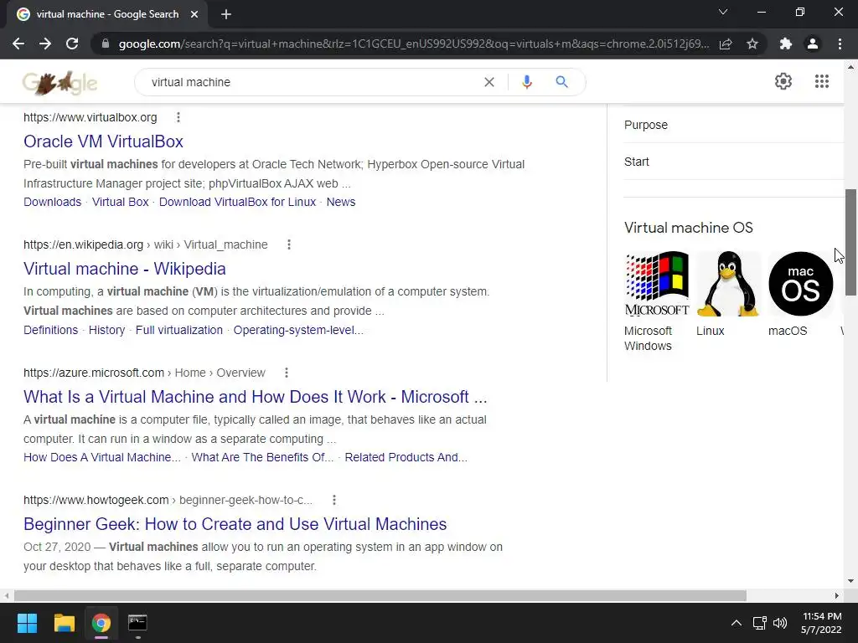
Task: Open How Does A Virtual Machine sitelink
Action: (102, 457)
